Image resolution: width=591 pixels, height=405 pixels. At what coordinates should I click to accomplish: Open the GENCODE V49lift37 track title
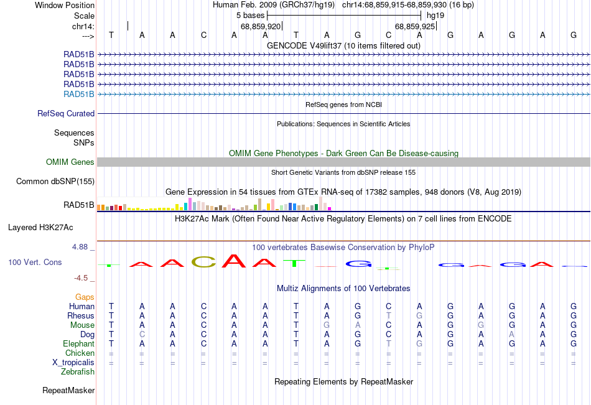tap(343, 45)
